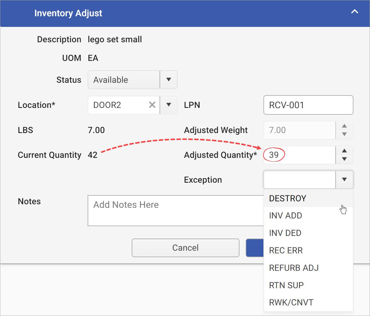Collapse the Inventory Adjust panel header chevron

point(355,12)
